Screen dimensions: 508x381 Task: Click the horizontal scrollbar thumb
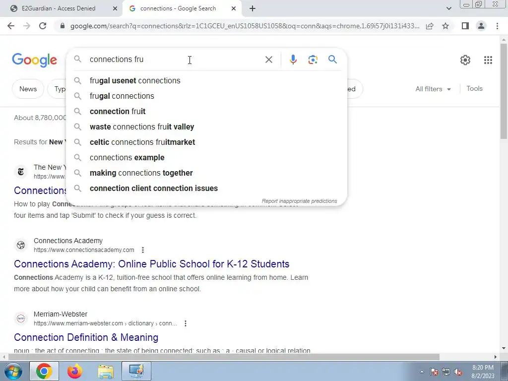point(224,357)
